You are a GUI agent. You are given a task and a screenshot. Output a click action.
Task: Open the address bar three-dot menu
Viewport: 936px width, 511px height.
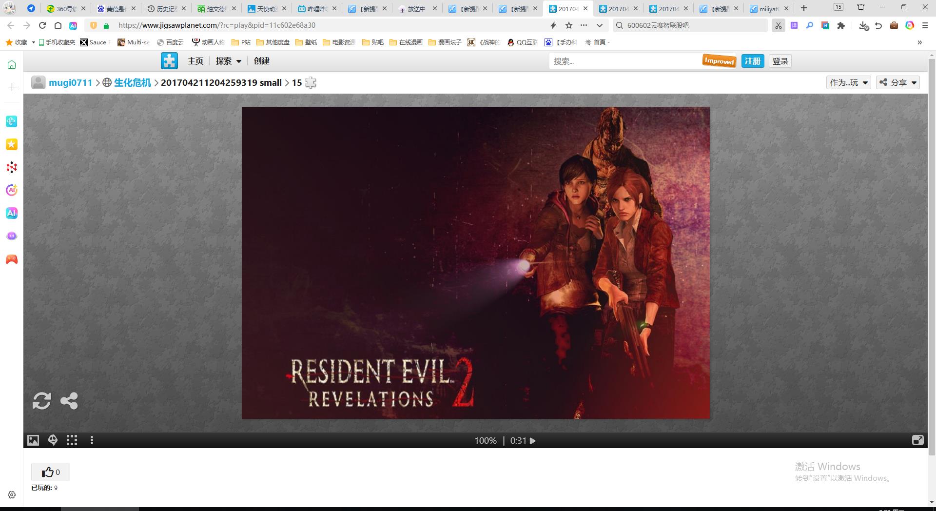click(584, 25)
